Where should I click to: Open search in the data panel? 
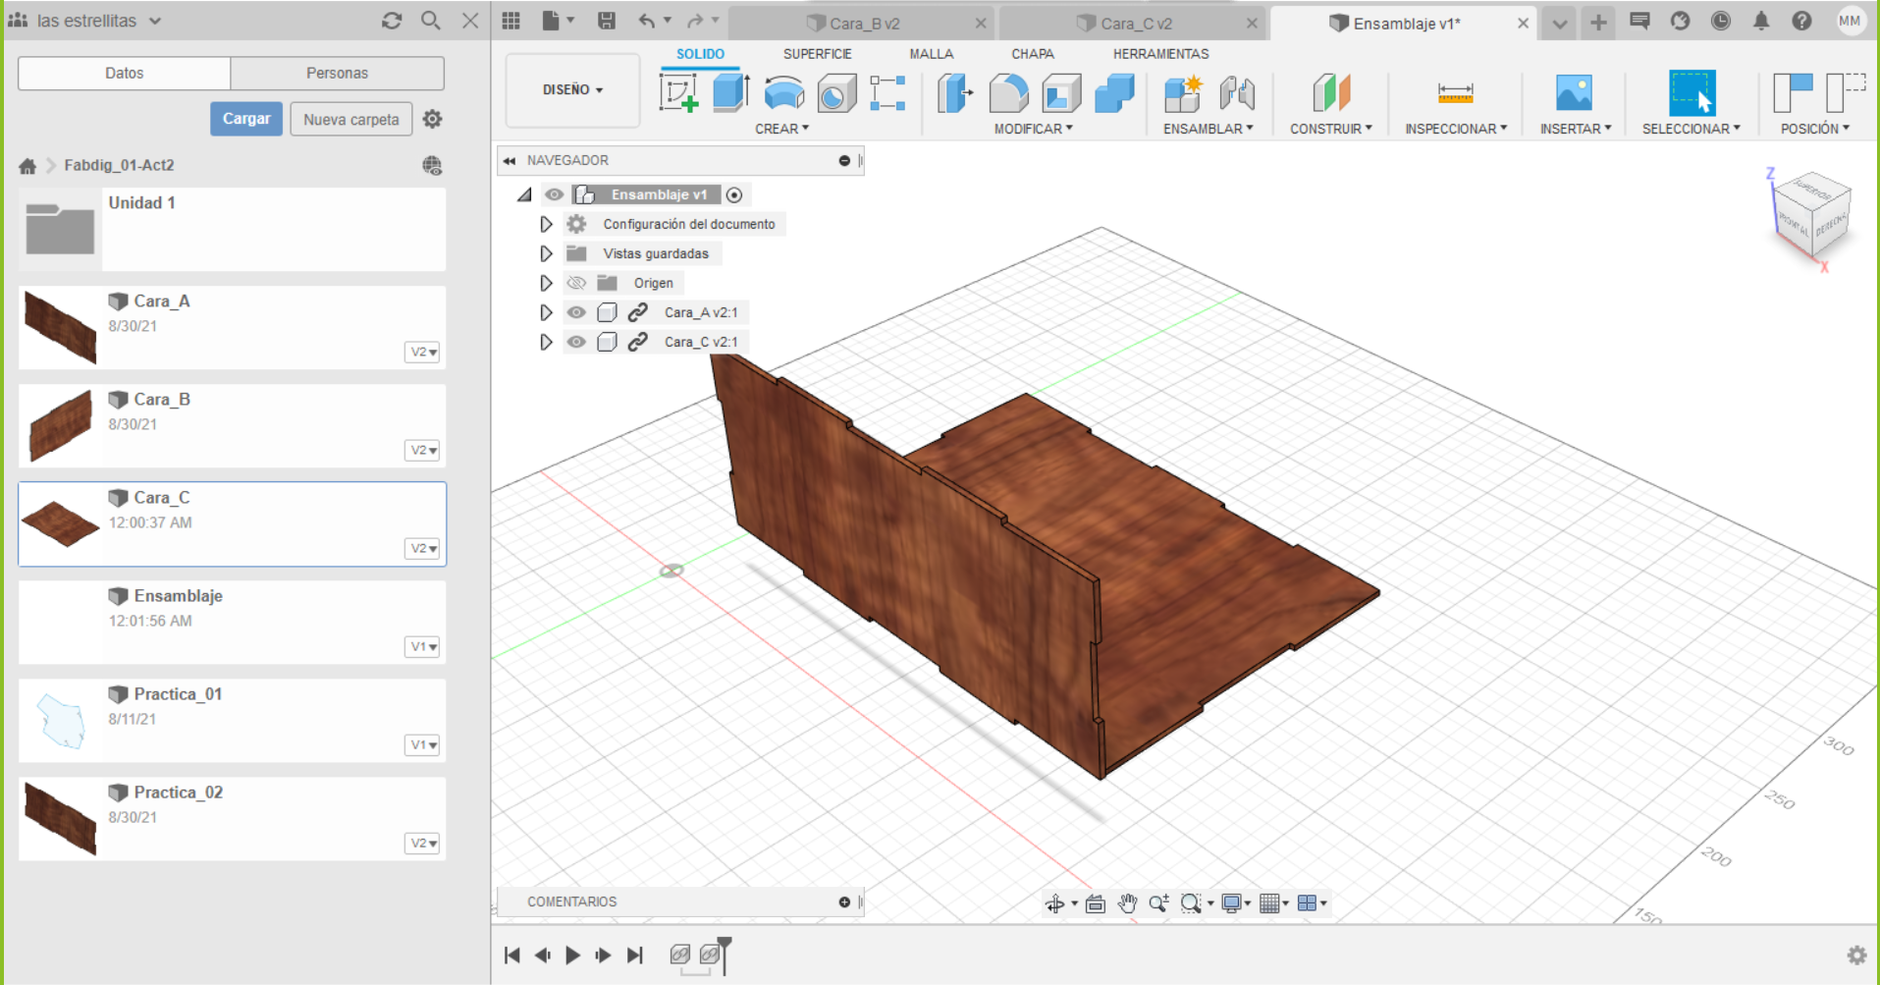pyautogui.click(x=430, y=21)
